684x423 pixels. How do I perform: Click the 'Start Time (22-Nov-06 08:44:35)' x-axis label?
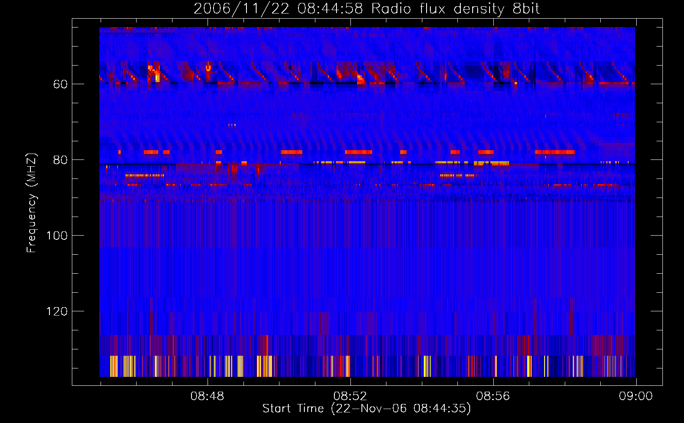tap(367, 409)
